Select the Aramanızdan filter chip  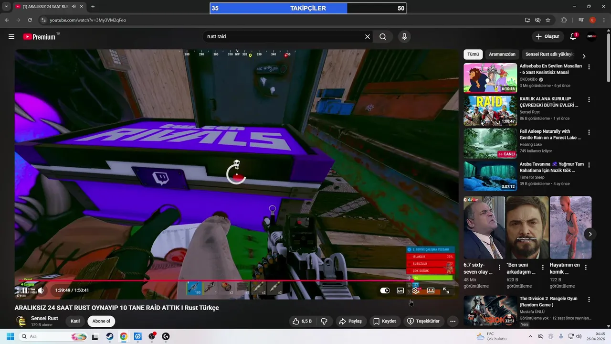pos(502,54)
